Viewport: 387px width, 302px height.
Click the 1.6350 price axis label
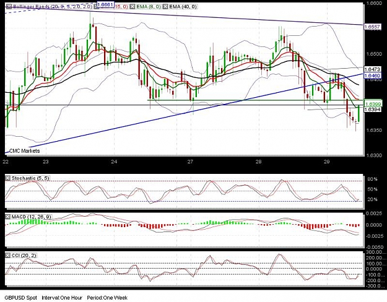click(x=375, y=131)
